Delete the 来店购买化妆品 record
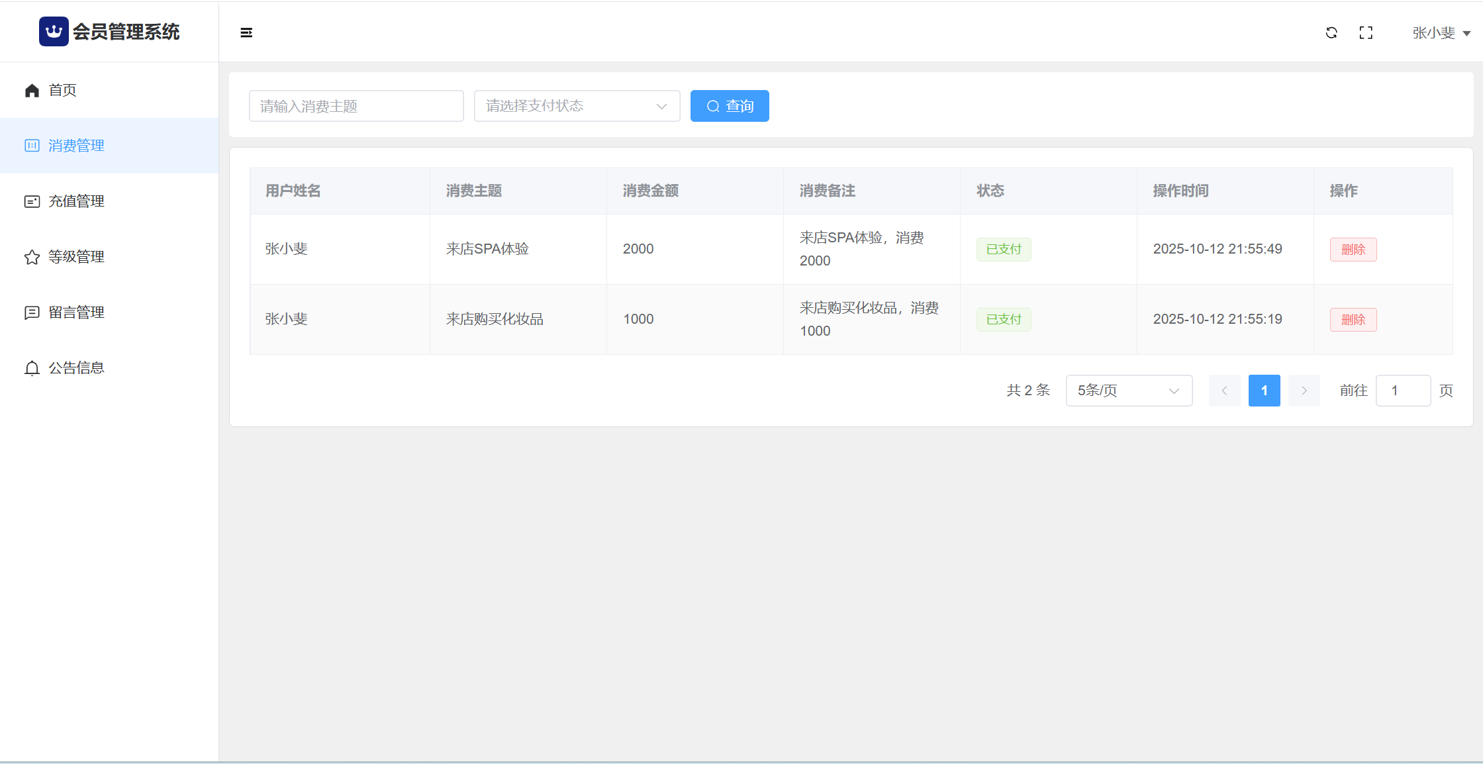Image resolution: width=1483 pixels, height=764 pixels. click(x=1353, y=320)
